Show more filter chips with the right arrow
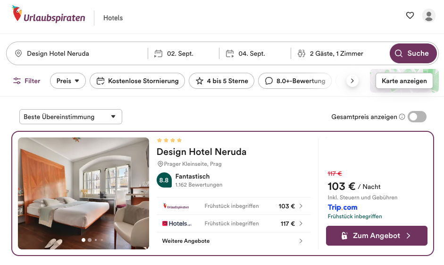 tap(352, 81)
